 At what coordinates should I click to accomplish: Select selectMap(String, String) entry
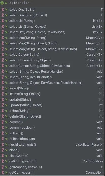click(x=52, y=38)
